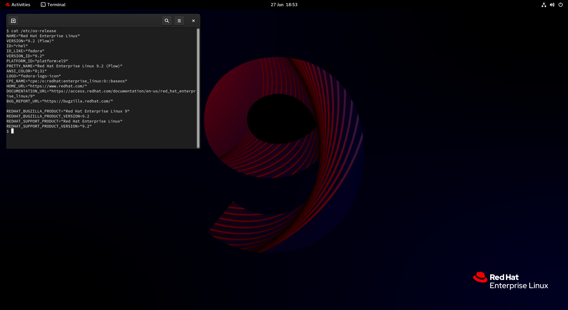Click the REDHAT_SUPPORT_PRODUCT line ending in Linux"

pyautogui.click(x=64, y=121)
